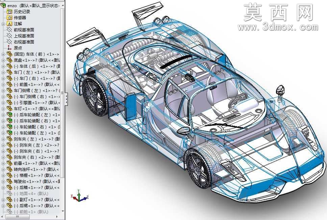Select the 右视基准面 plane icon
The width and height of the screenshot is (327, 220).
coord(9,42)
